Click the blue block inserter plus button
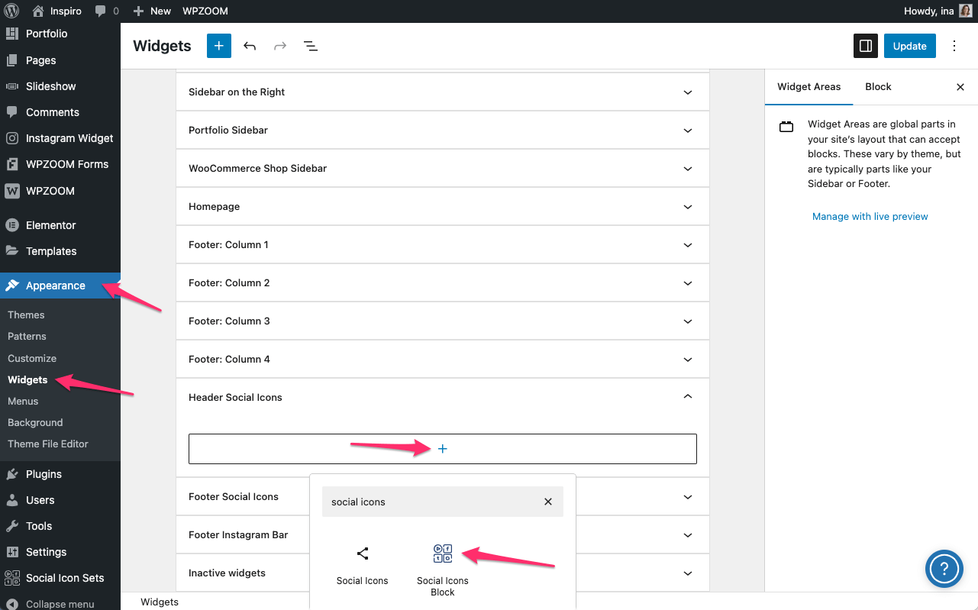 point(218,46)
